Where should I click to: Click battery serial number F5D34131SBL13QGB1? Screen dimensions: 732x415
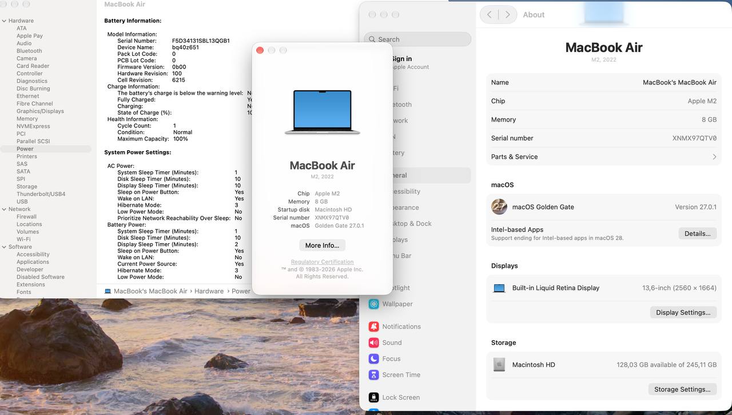pos(201,41)
